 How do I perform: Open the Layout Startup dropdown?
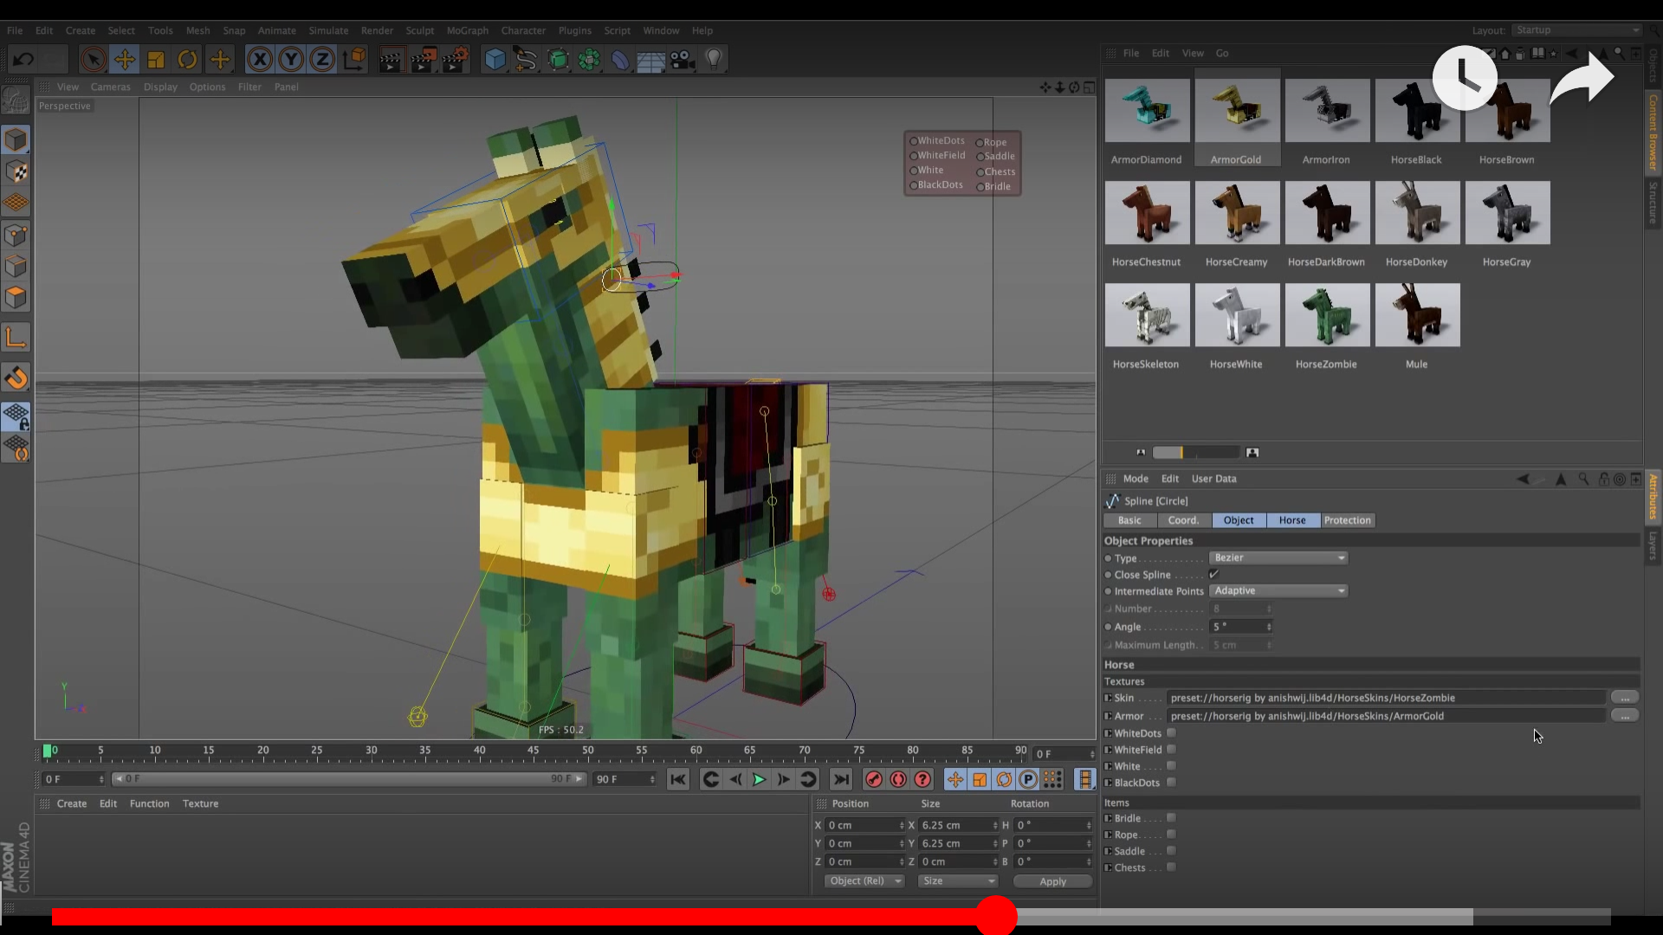tap(1576, 30)
